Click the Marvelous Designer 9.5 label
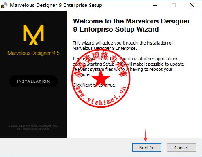The width and height of the screenshot is (202, 157). coord(33,53)
